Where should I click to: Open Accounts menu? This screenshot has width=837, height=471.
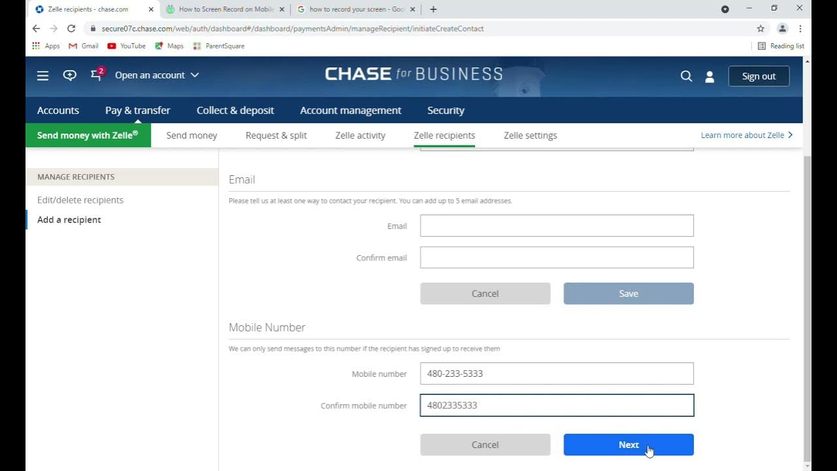pyautogui.click(x=58, y=111)
